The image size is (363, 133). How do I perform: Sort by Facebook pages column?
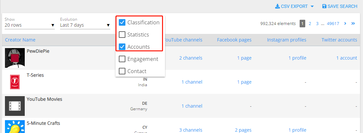[234, 40]
